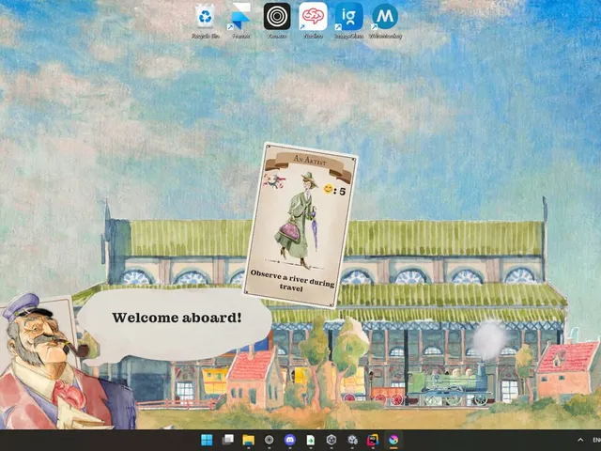
Task: Switch to the JetBrains IDE on taskbar
Action: click(373, 440)
